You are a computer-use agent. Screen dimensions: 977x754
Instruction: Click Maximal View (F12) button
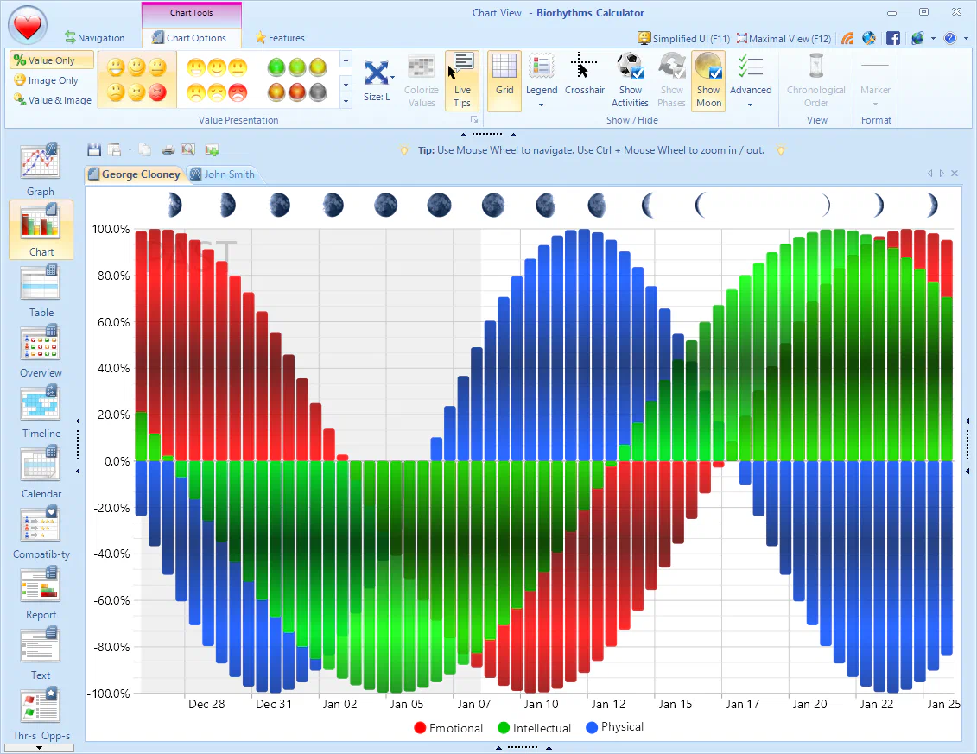point(783,38)
